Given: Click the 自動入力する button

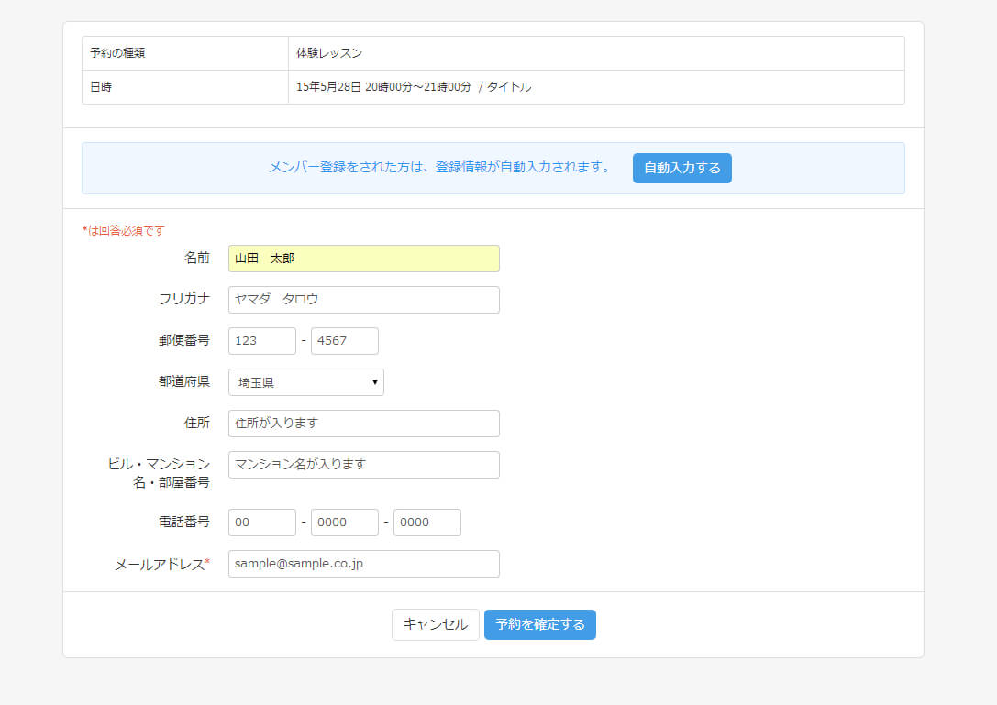Looking at the screenshot, I should [681, 168].
